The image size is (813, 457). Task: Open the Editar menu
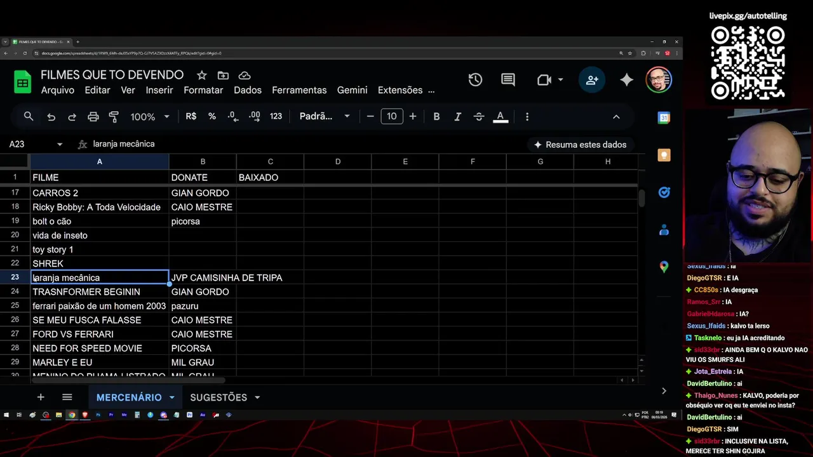click(x=98, y=90)
